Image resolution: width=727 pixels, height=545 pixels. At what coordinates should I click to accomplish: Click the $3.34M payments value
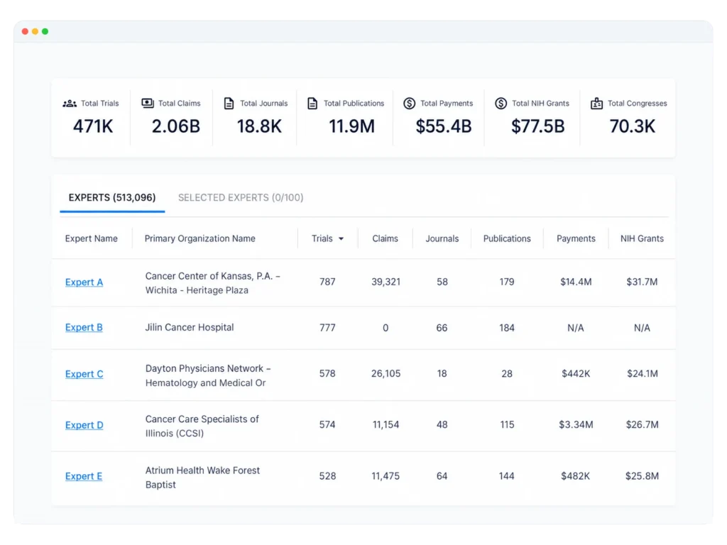576,424
